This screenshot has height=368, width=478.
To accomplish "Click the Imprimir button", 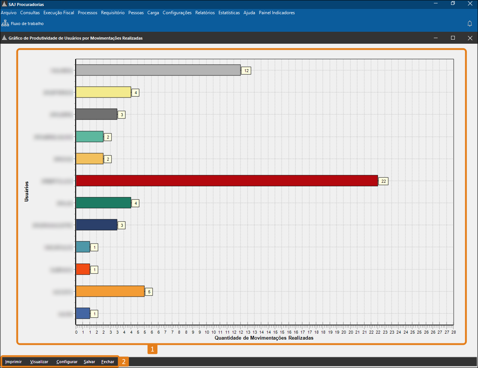I will [13, 362].
